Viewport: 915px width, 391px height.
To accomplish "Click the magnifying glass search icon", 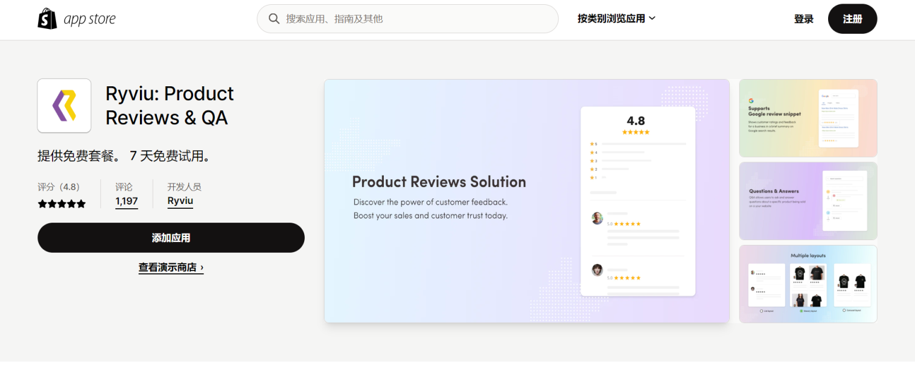I will point(274,19).
